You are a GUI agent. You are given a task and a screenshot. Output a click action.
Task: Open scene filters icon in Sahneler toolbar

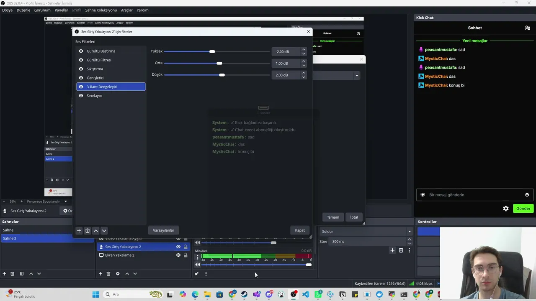22,274
